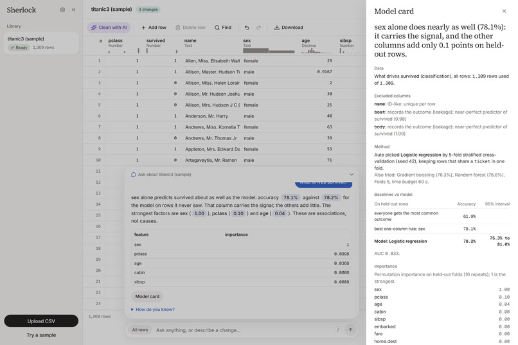Click the excluded boat column entry
The height and width of the screenshot is (345, 518).
tap(441, 115)
